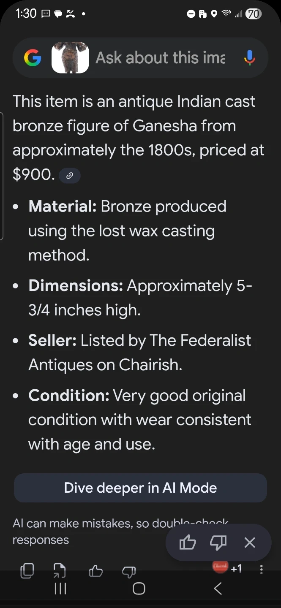Start voice search with microphone icon
The image size is (281, 608).
[250, 58]
